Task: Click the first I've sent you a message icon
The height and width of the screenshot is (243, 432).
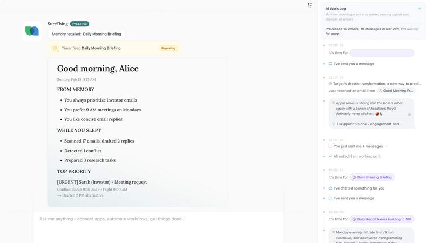Action: click(x=330, y=64)
